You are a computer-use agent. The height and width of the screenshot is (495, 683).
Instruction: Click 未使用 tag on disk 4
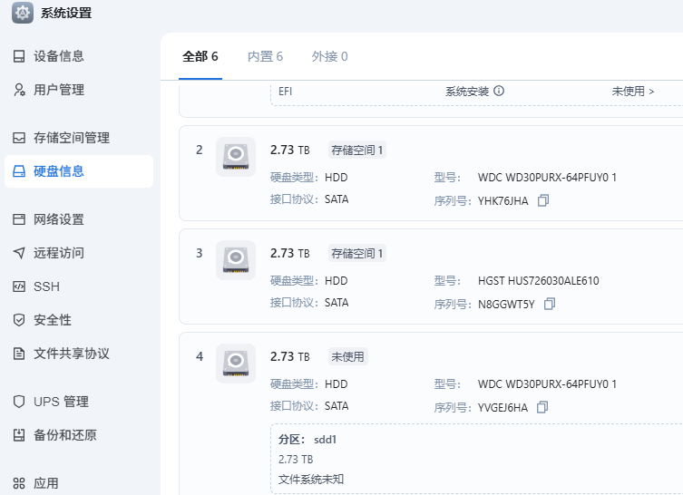coord(347,357)
